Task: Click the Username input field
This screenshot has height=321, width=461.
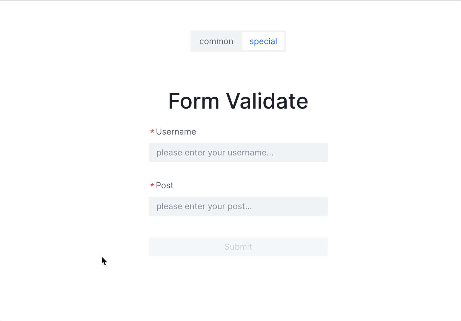Action: [x=238, y=152]
